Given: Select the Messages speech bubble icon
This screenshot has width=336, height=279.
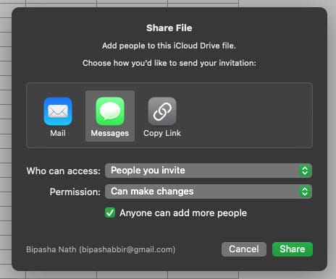Looking at the screenshot, I should (x=110, y=111).
